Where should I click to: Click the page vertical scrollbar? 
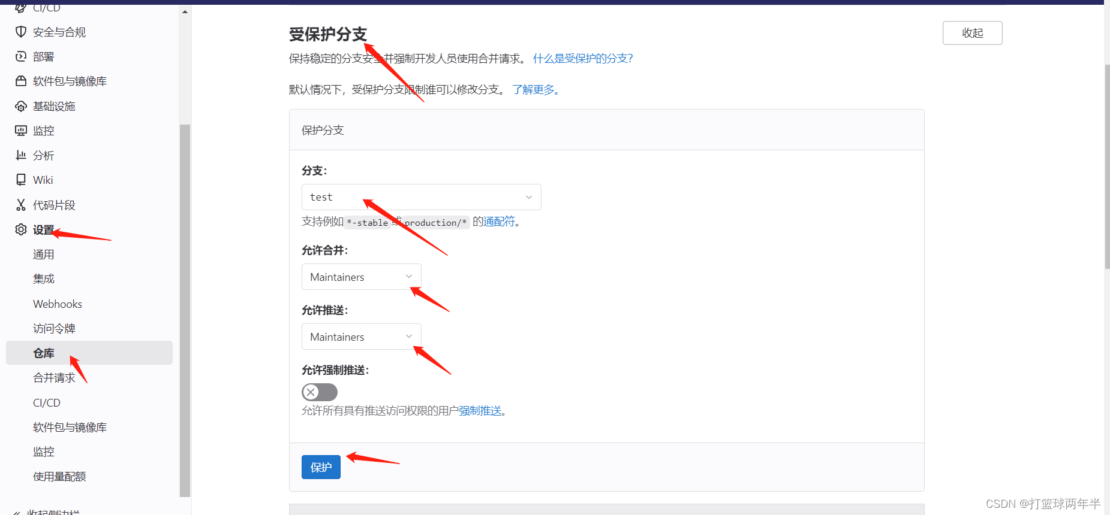(x=1107, y=166)
